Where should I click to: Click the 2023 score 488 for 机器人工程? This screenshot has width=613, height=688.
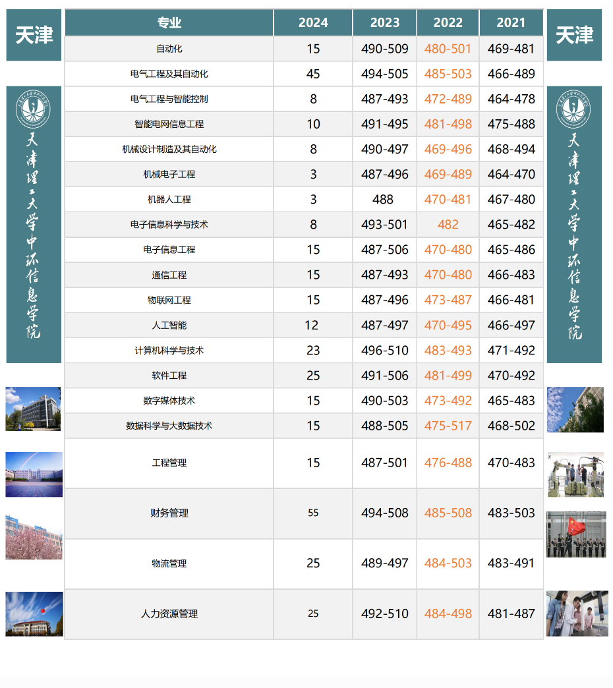pos(383,199)
